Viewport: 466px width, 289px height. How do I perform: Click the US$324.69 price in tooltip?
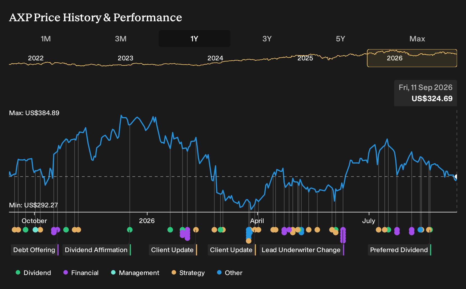tap(432, 99)
